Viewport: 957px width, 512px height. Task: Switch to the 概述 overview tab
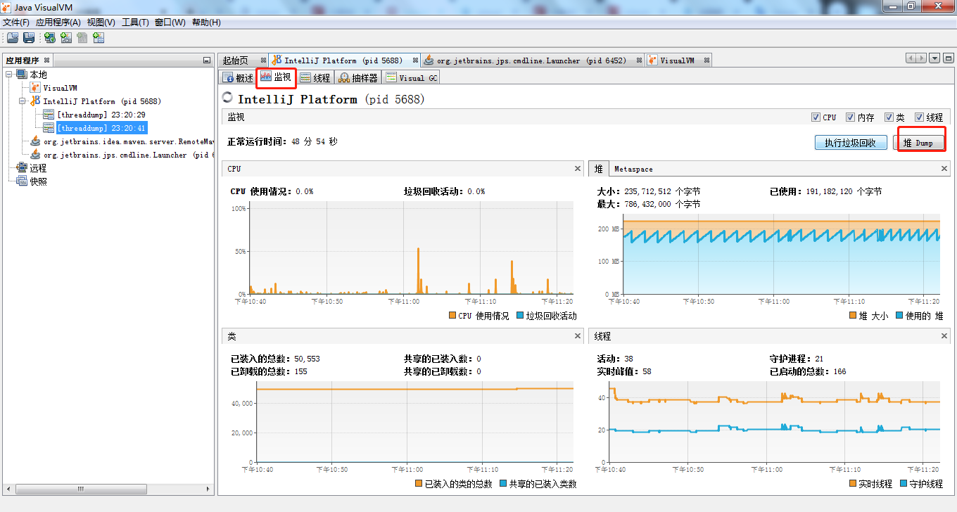(238, 77)
